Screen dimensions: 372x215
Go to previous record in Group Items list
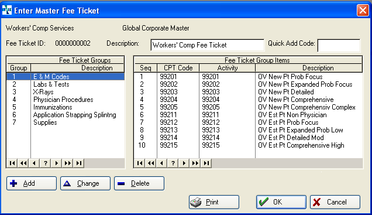(x=161, y=163)
